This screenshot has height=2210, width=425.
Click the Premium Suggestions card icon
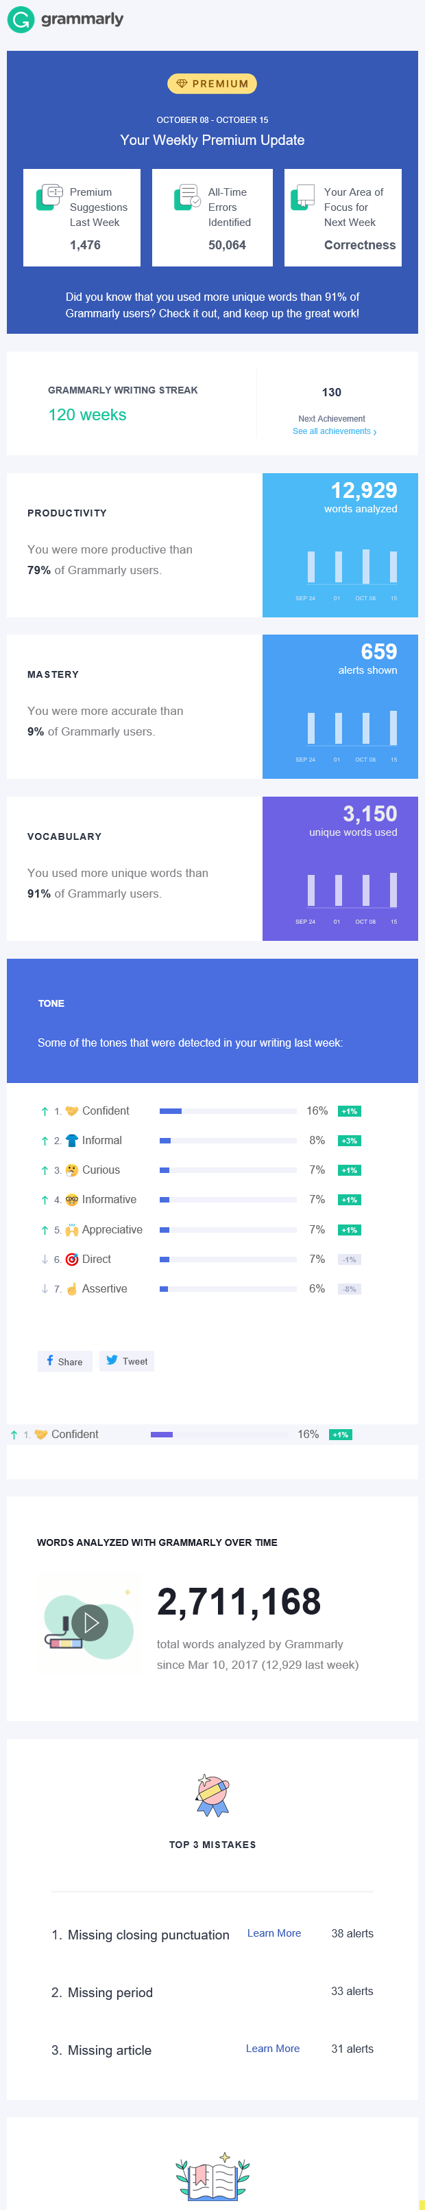point(49,197)
